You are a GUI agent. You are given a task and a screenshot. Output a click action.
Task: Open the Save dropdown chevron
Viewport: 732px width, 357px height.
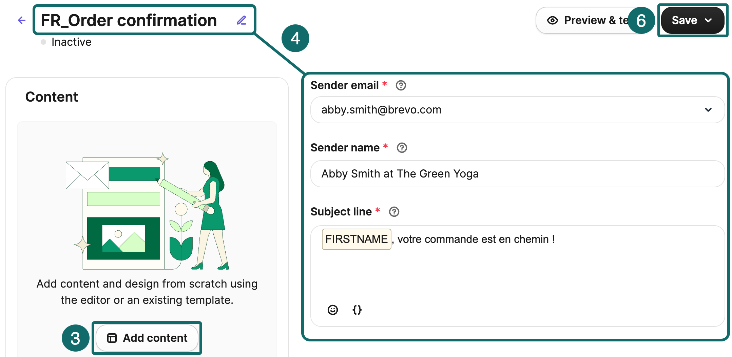click(x=709, y=20)
